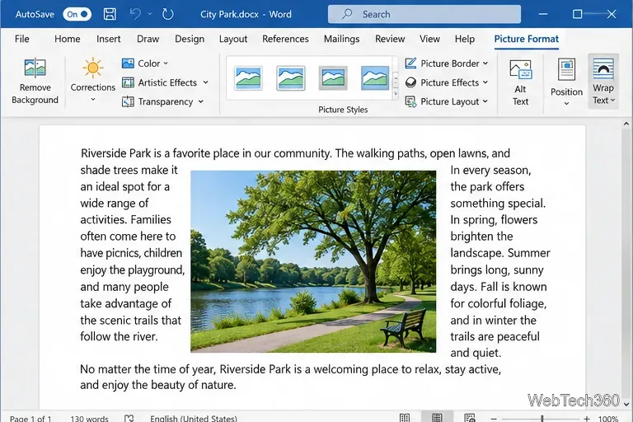Click the Undo arrow icon
Viewport: 633px width, 422px height.
[x=135, y=14]
